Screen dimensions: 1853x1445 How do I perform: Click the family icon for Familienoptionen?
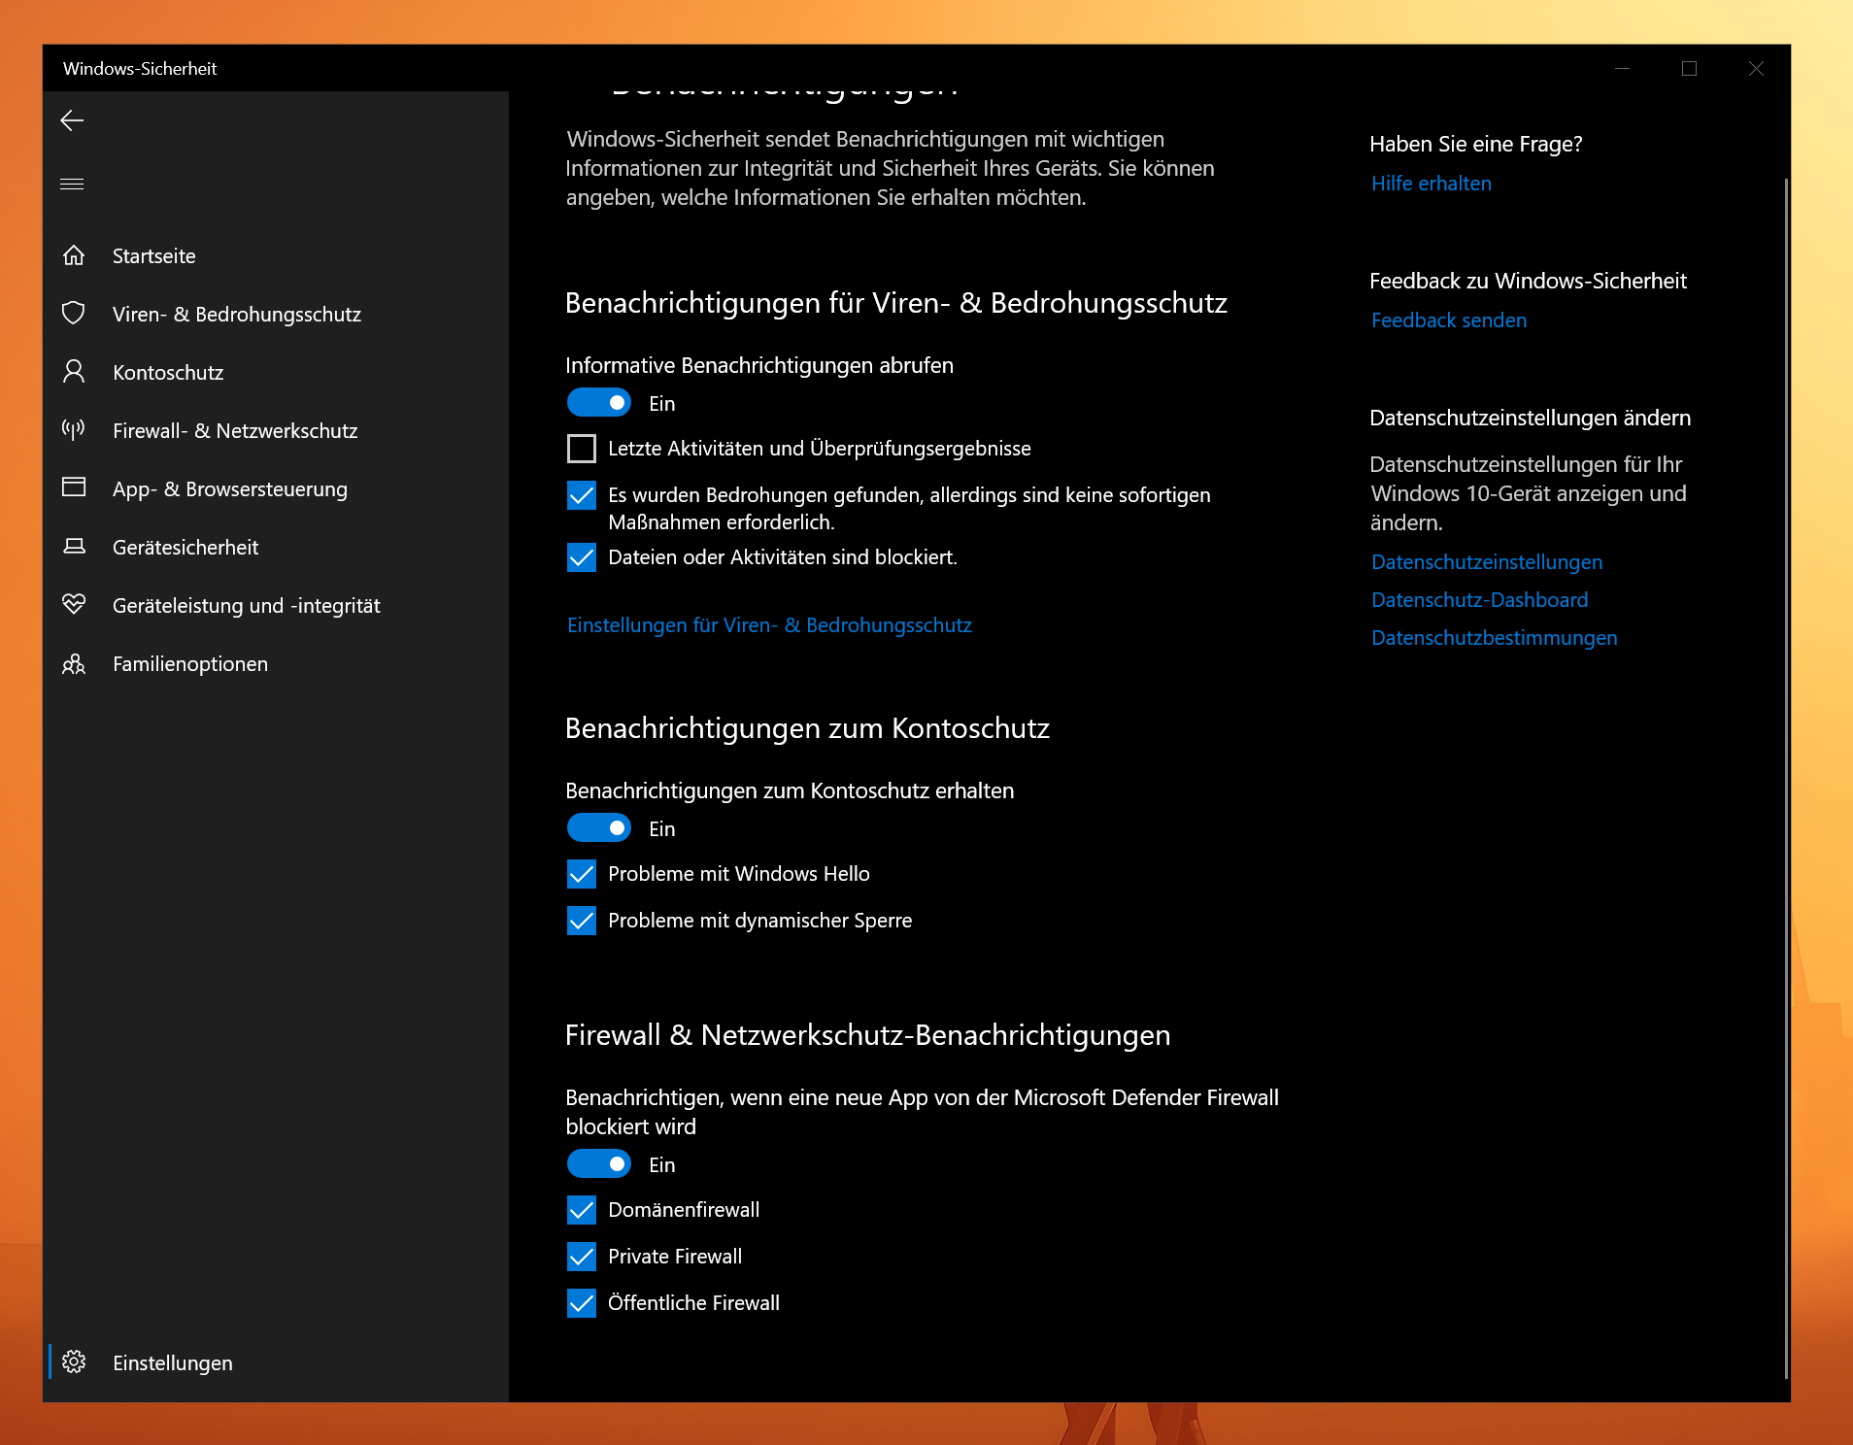tap(74, 663)
